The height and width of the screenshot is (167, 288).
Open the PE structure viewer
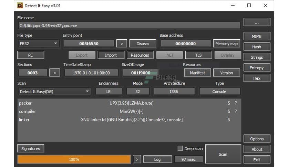(31, 55)
